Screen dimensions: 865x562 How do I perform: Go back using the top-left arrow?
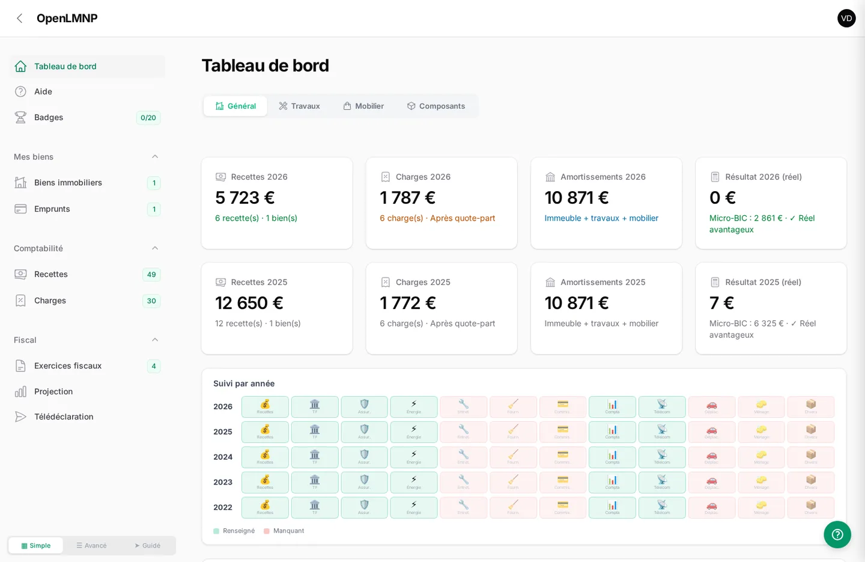pyautogui.click(x=20, y=18)
